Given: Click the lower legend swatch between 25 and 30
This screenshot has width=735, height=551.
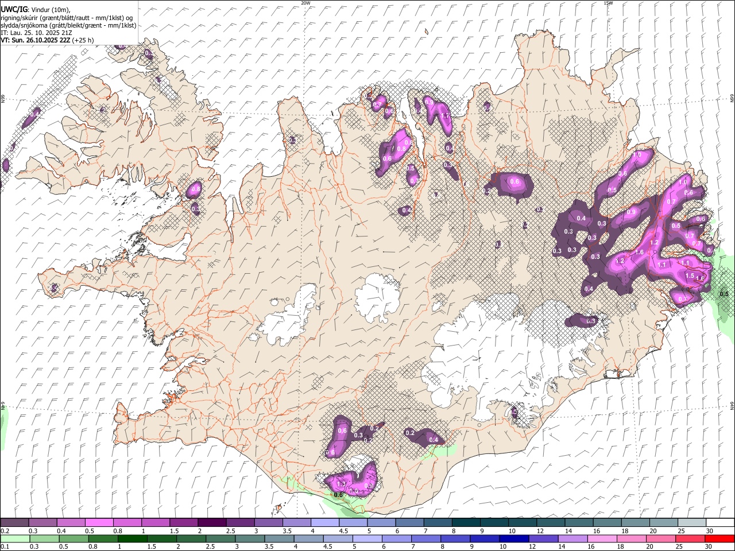Looking at the screenshot, I should click(x=690, y=538).
